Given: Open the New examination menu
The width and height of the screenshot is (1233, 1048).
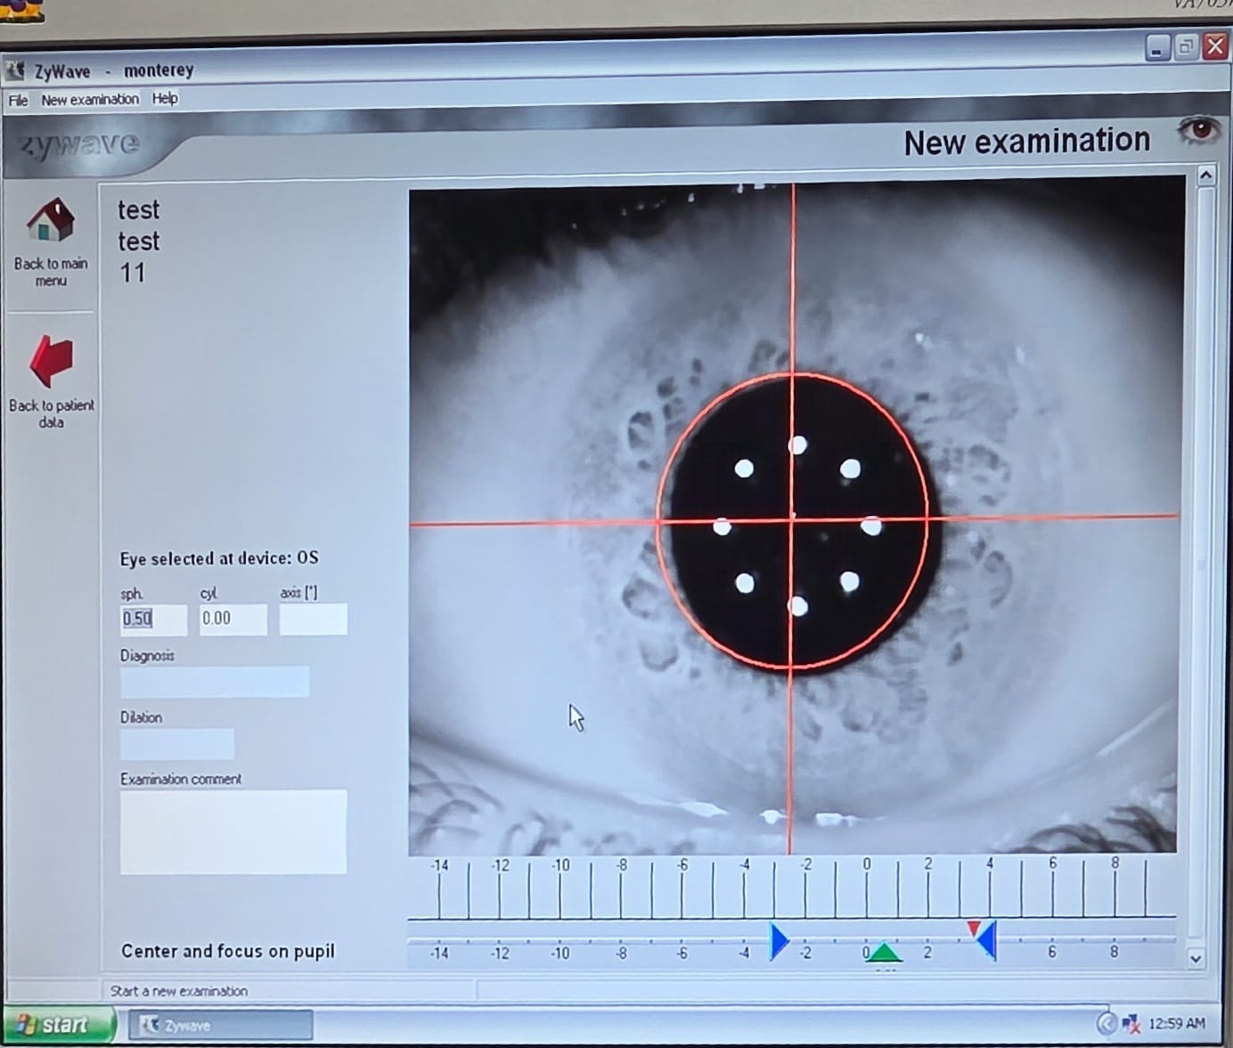Looking at the screenshot, I should point(90,100).
